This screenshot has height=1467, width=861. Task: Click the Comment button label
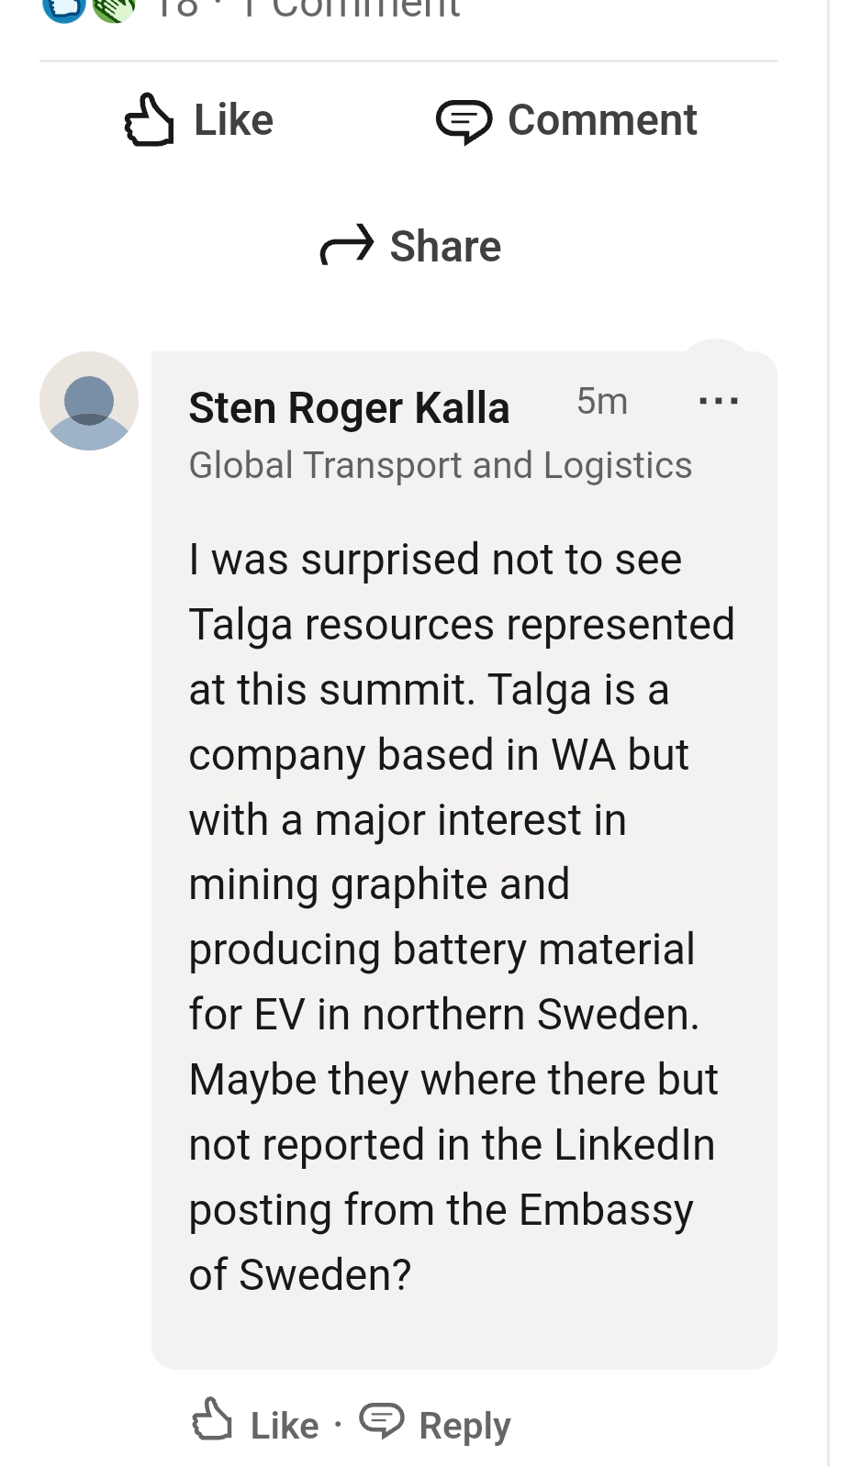(x=602, y=120)
